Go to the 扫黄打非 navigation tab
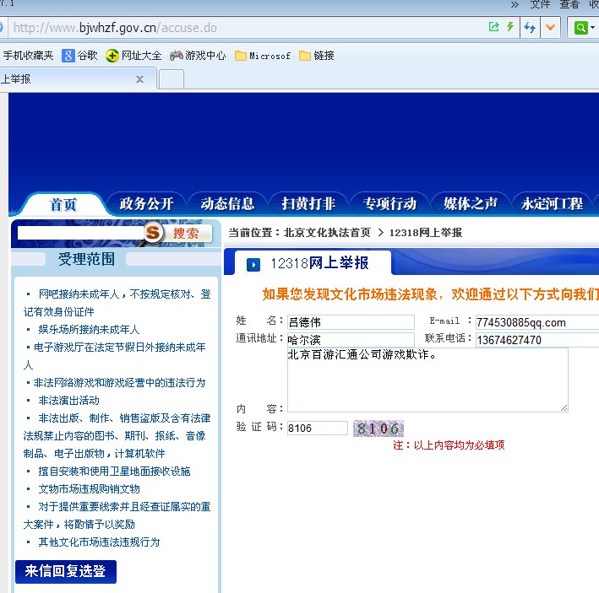Image resolution: width=599 pixels, height=593 pixels. point(308,203)
